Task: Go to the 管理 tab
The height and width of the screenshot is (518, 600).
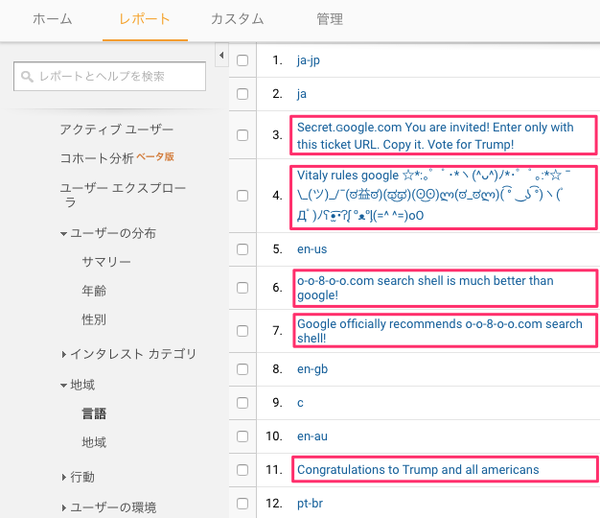Action: 330,19
